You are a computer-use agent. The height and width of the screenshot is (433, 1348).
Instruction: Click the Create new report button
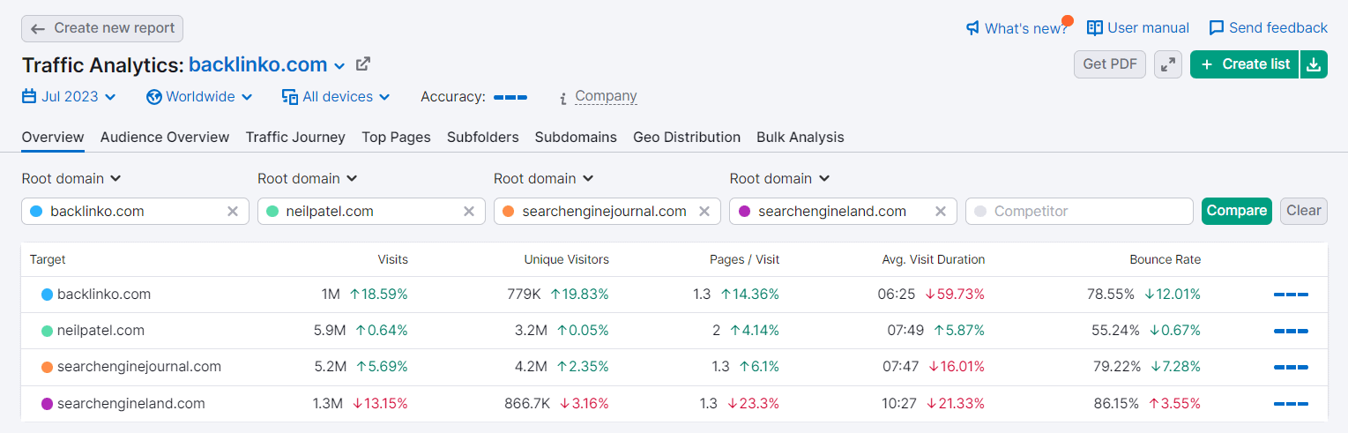pos(102,28)
